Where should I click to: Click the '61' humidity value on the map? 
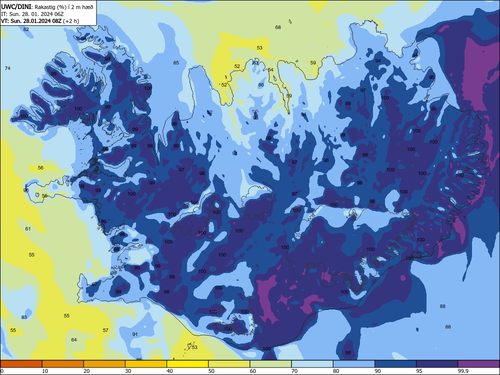coord(28,228)
